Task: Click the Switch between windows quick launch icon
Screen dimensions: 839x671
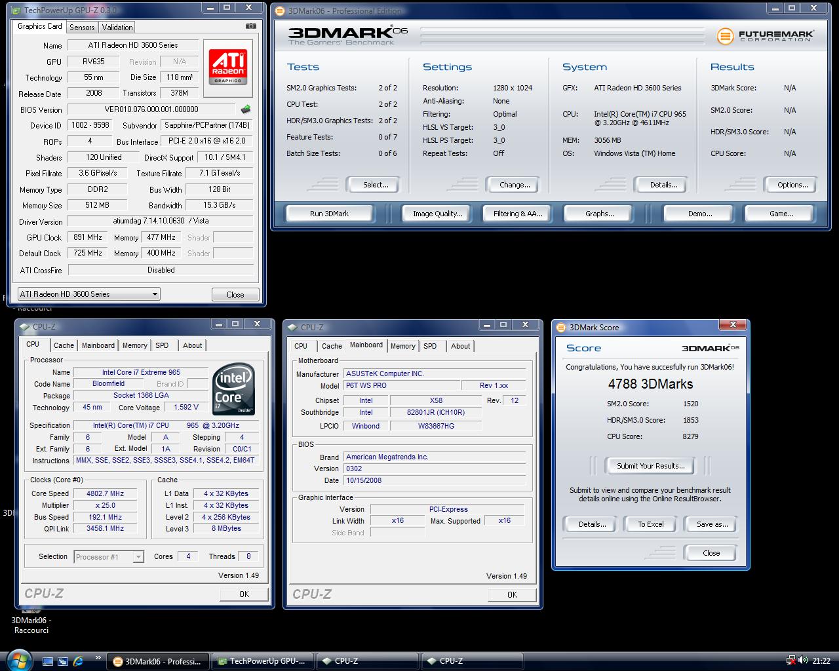Action: tap(63, 661)
